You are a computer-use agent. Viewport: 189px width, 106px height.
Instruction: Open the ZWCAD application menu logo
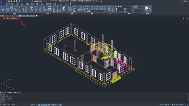[x=2, y=3]
